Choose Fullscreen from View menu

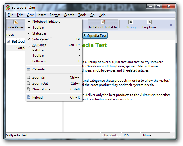tap(53, 61)
